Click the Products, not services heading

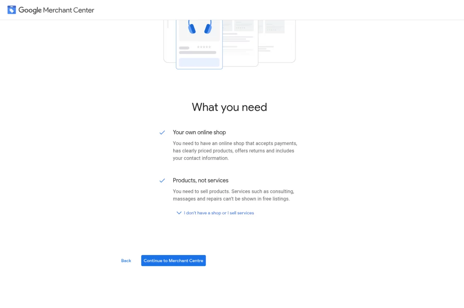pyautogui.click(x=201, y=180)
